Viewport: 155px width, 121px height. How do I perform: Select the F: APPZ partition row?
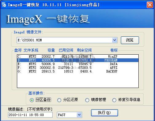pyautogui.click(x=78, y=68)
